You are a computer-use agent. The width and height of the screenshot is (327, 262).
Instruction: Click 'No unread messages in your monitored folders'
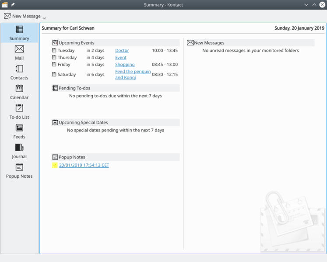point(250,50)
